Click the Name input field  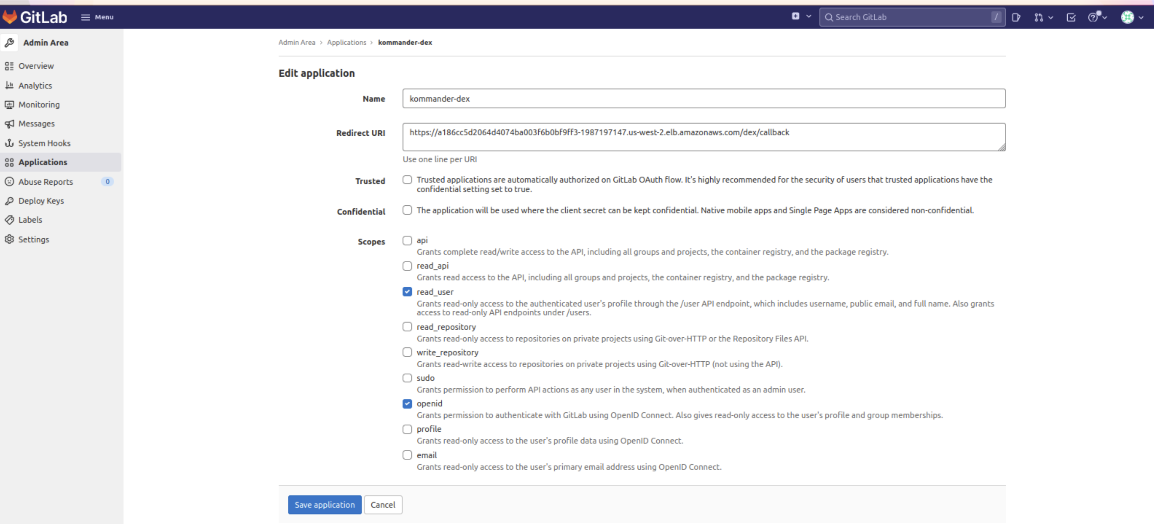pos(703,98)
